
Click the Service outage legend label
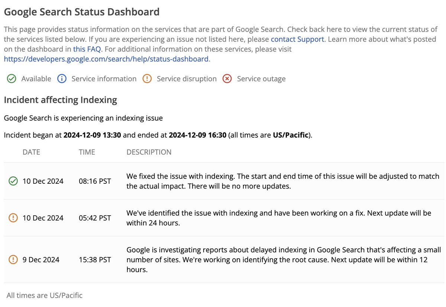coord(261,79)
